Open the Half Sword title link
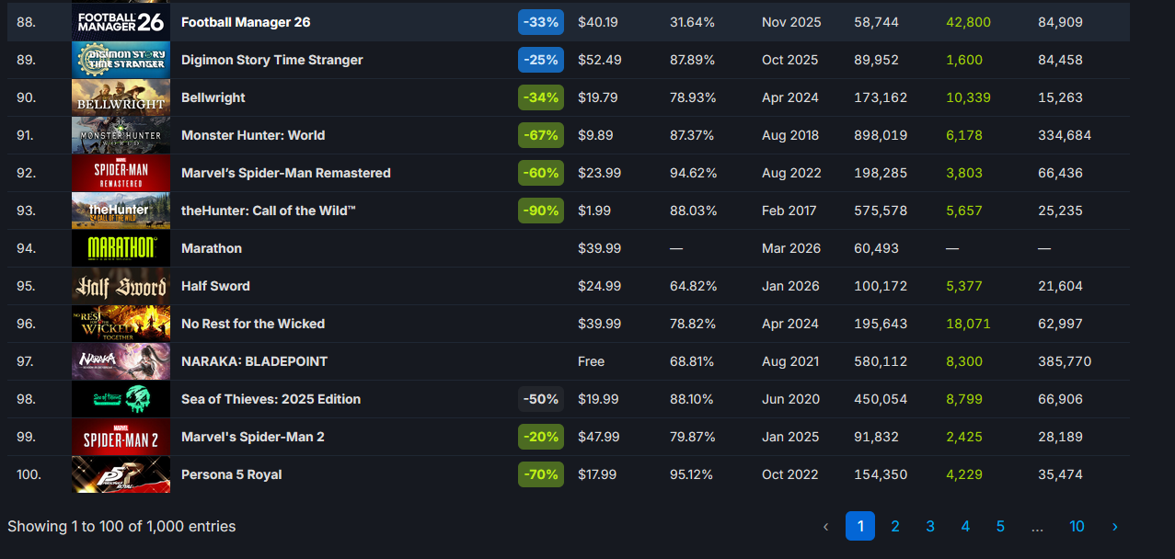The image size is (1175, 559). (215, 286)
